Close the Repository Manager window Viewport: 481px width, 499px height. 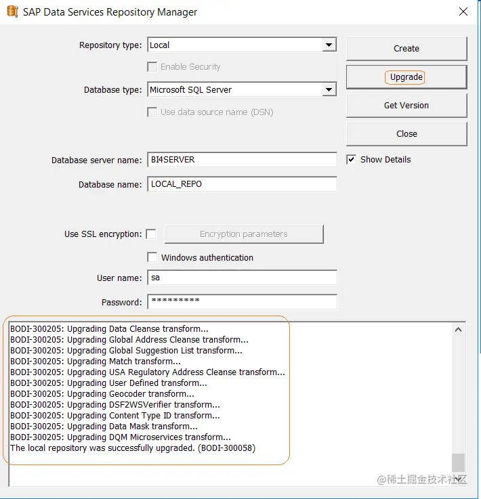coord(463,12)
